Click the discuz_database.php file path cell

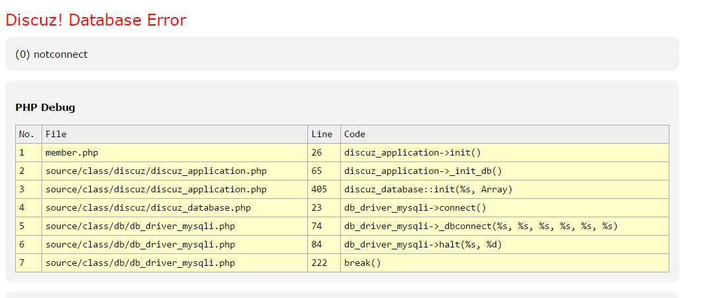pos(148,208)
